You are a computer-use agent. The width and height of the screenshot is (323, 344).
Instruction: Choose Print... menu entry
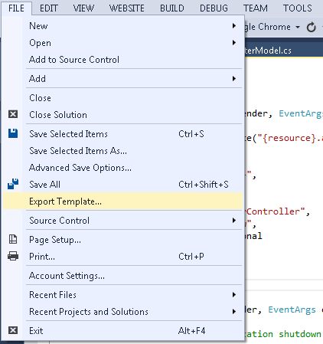(122, 257)
